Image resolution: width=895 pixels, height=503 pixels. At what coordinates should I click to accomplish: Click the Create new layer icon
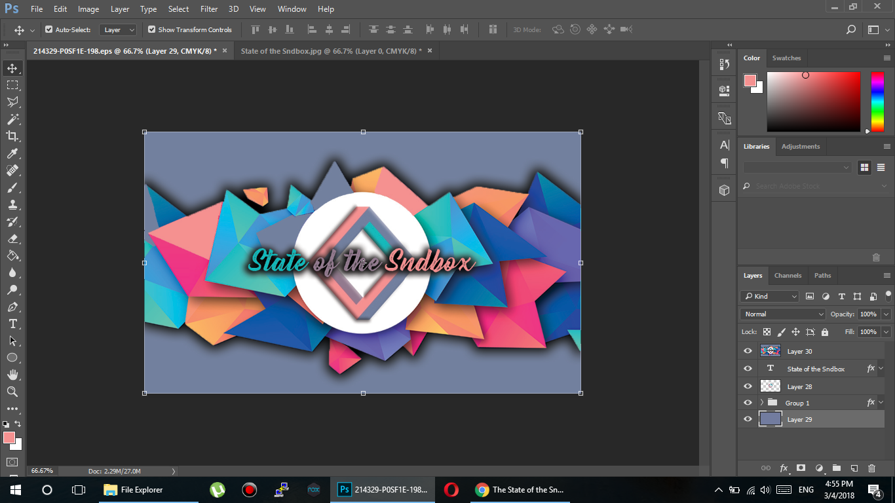[854, 468]
